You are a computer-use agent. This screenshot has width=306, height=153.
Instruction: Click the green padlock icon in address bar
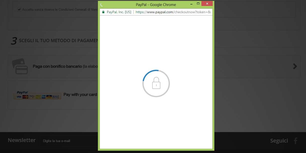pos(103,12)
